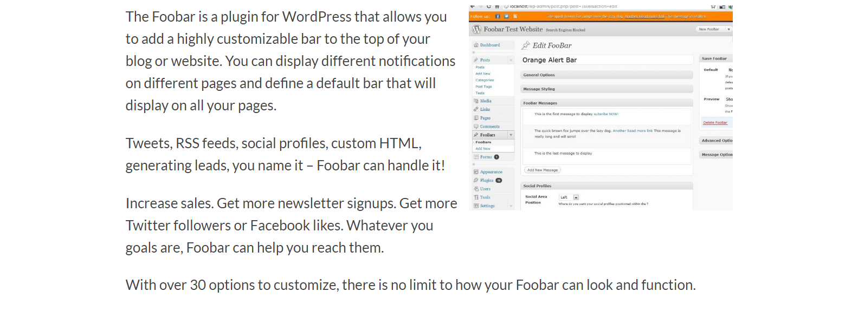The image size is (858, 311).
Task: Expand the Advanced Options panel
Action: pos(716,141)
